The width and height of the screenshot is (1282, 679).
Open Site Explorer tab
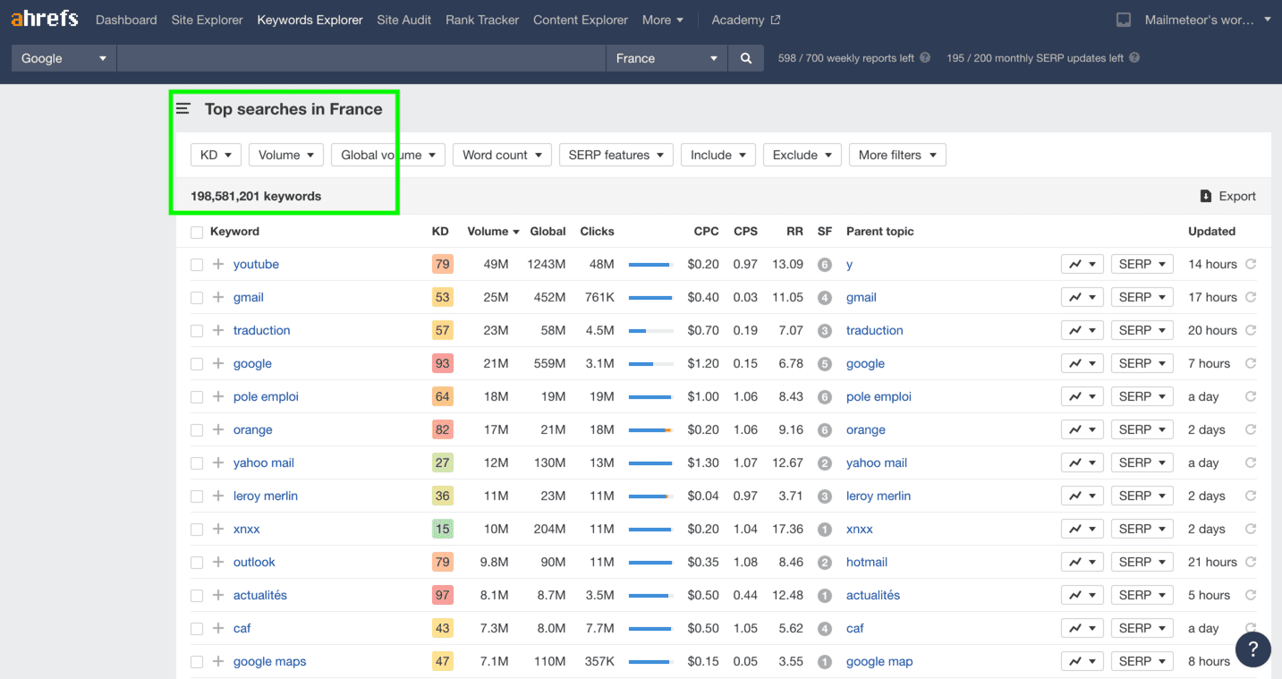(x=208, y=20)
